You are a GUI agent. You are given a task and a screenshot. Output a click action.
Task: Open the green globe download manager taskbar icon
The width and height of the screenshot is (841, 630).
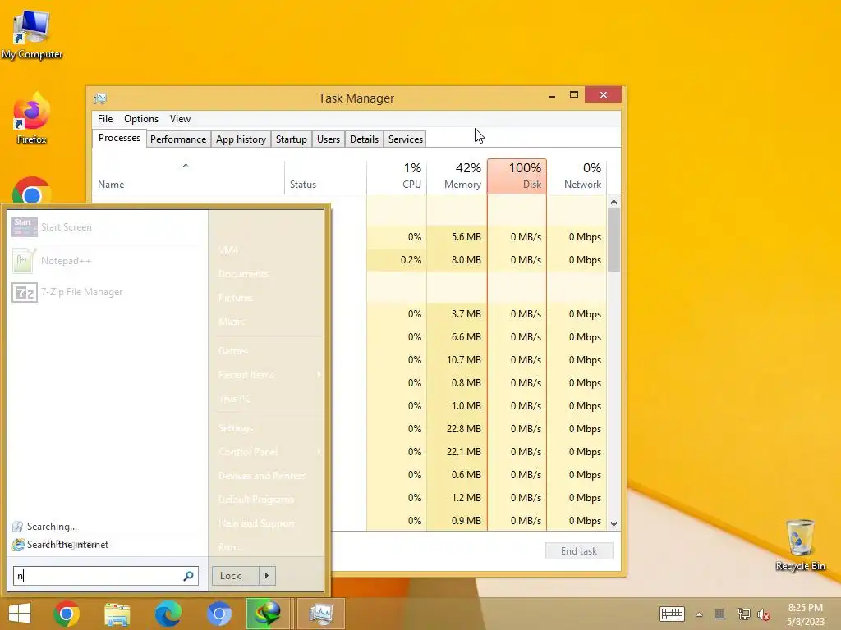pos(267,614)
